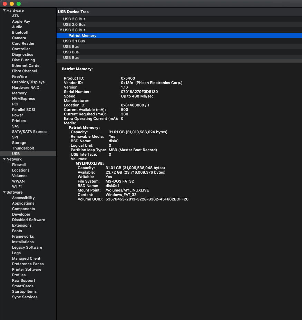Select NVMExpress in the sidebar

(23, 99)
